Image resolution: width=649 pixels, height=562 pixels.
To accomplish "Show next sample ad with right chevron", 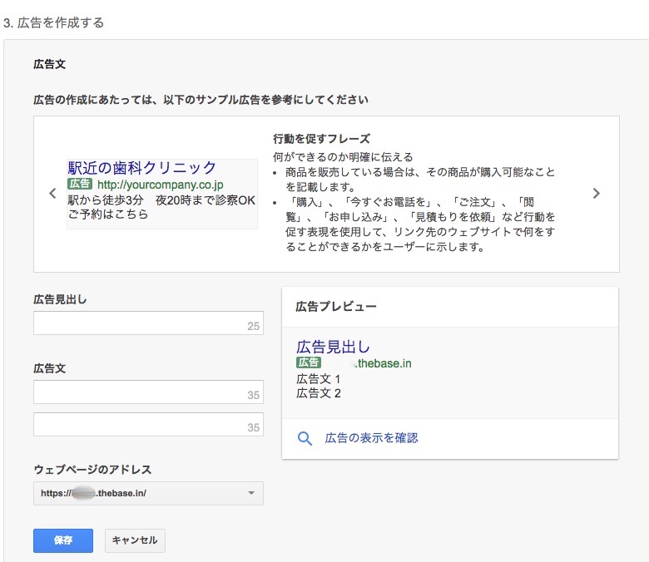I will 596,193.
